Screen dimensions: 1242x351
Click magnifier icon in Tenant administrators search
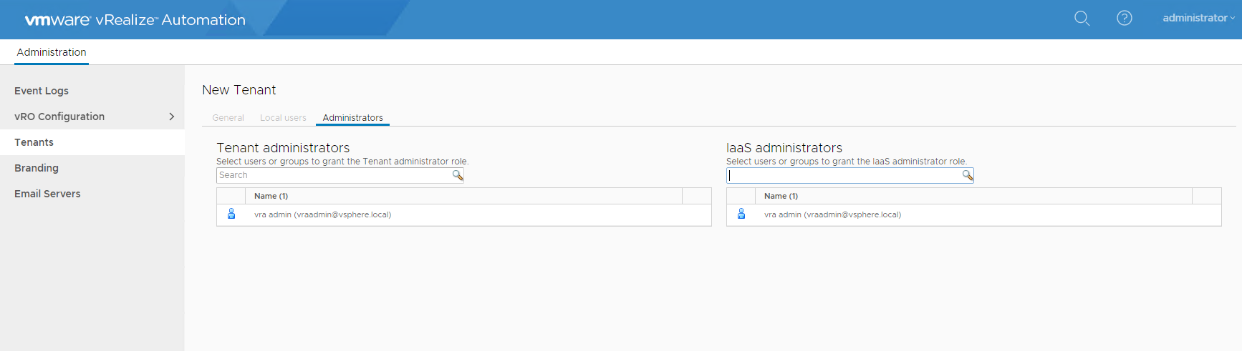coord(457,175)
